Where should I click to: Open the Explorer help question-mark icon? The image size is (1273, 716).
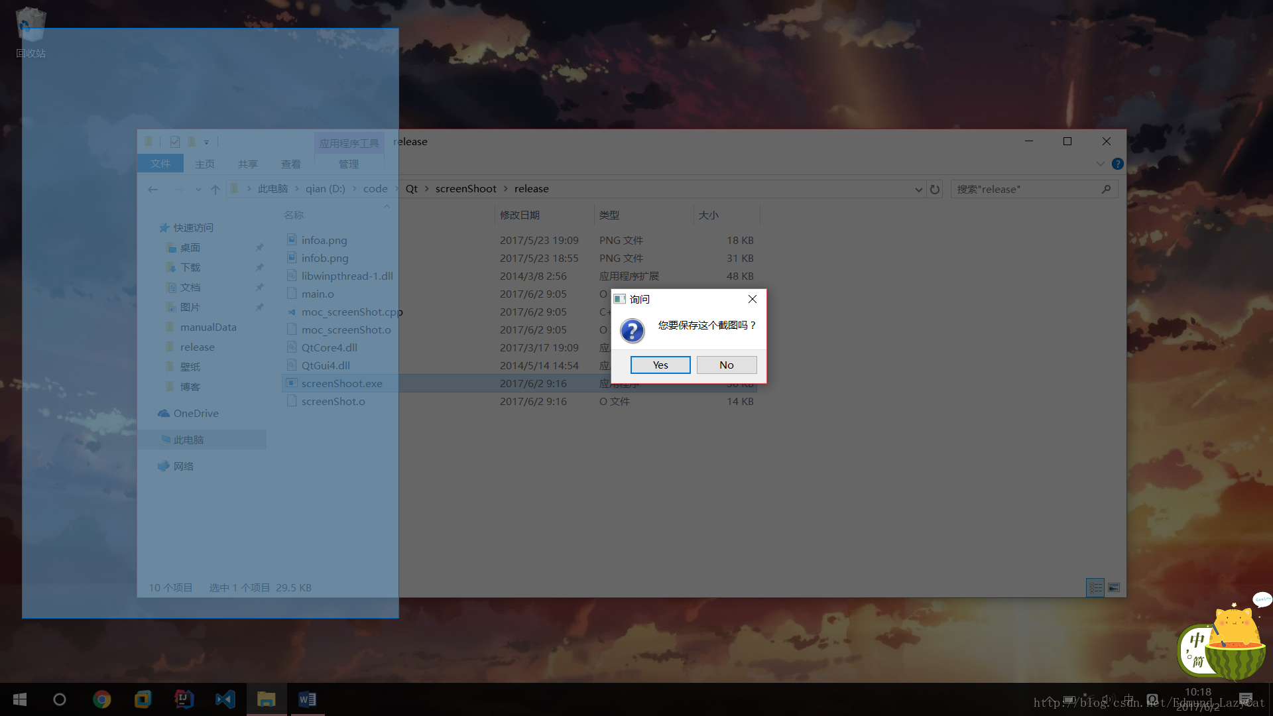(1117, 164)
